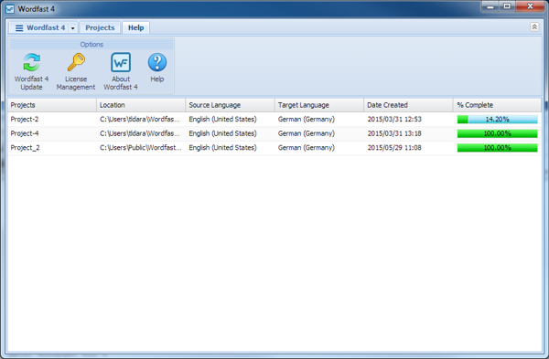Viewport: 549px width, 359px height.
Task: Sort by Source Language column header
Action: [230, 105]
